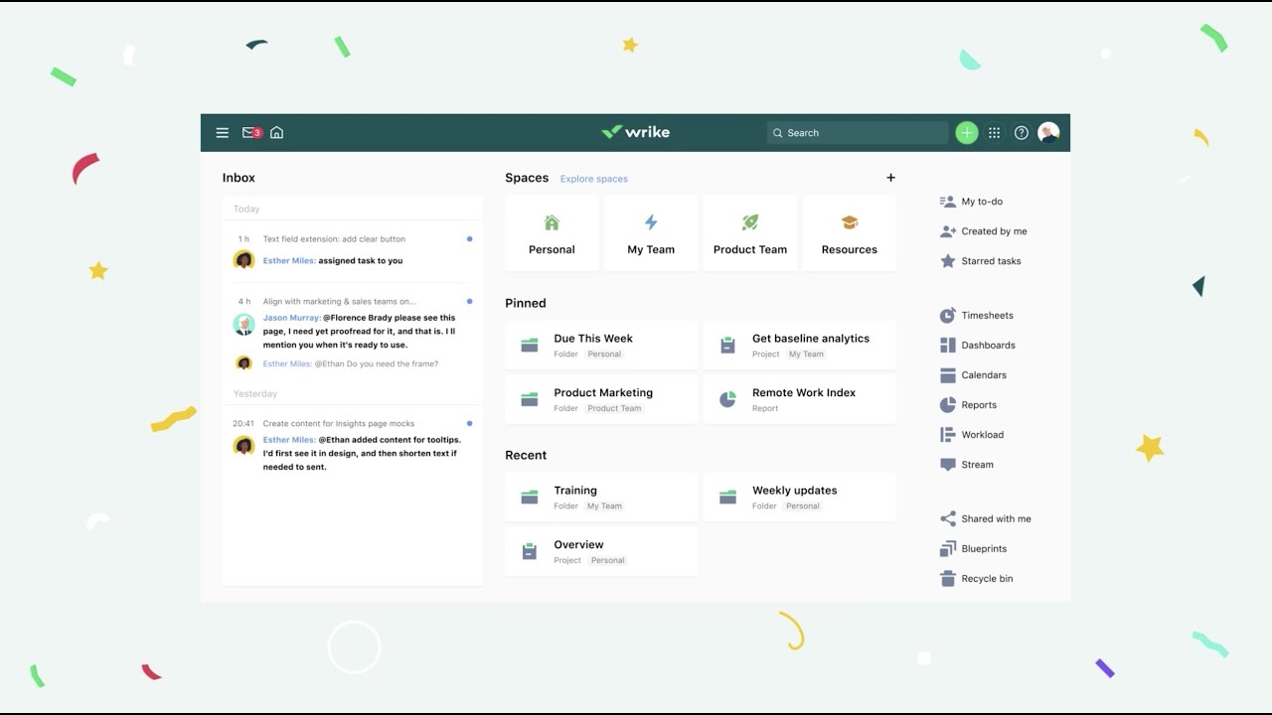This screenshot has height=715, width=1272.
Task: Open the recent Weekly updates folder
Action: coord(800,497)
